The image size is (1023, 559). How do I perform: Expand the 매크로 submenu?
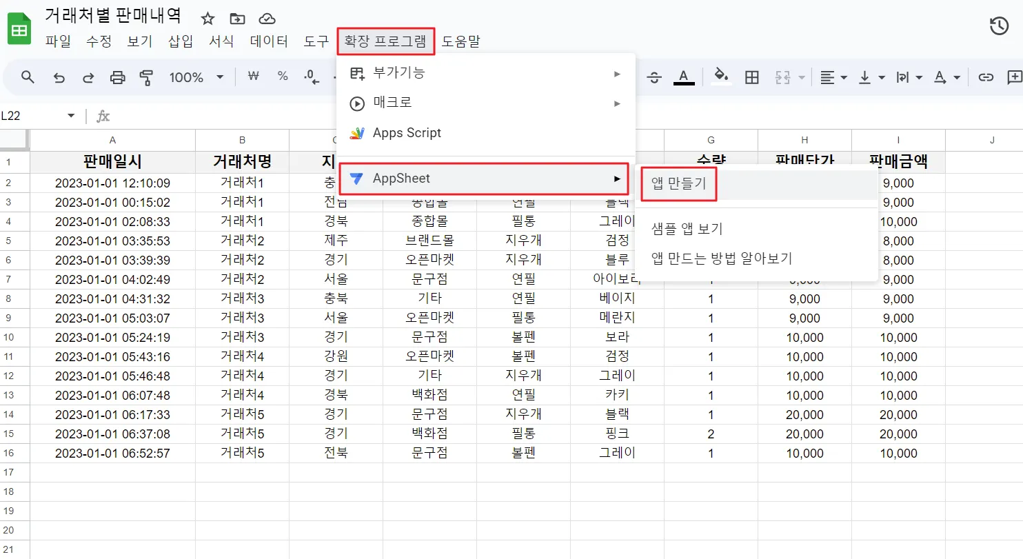[x=486, y=103]
